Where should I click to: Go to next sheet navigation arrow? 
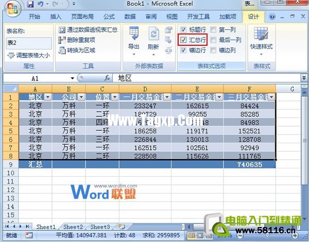[x=21, y=227]
